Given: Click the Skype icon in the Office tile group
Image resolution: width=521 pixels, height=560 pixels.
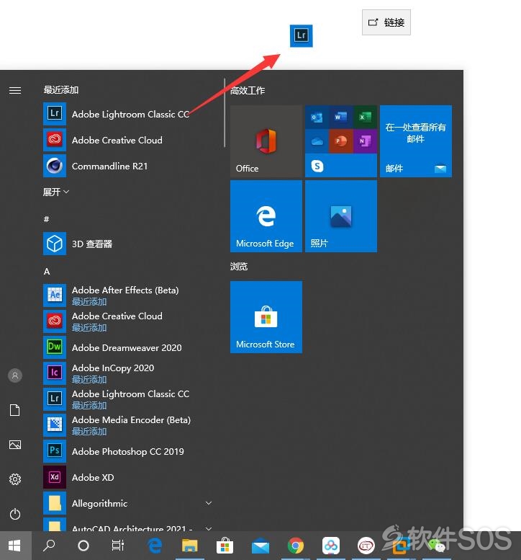Looking at the screenshot, I should [317, 166].
